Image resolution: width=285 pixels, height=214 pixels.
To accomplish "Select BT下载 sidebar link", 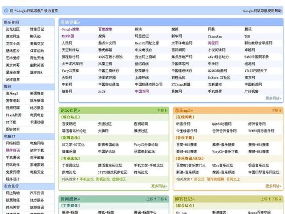I will point(11,122).
